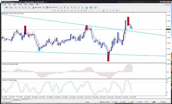This screenshot has width=172, height=104.
Task: Switch to Line Chart display
Action: pyautogui.click(x=68, y=7)
